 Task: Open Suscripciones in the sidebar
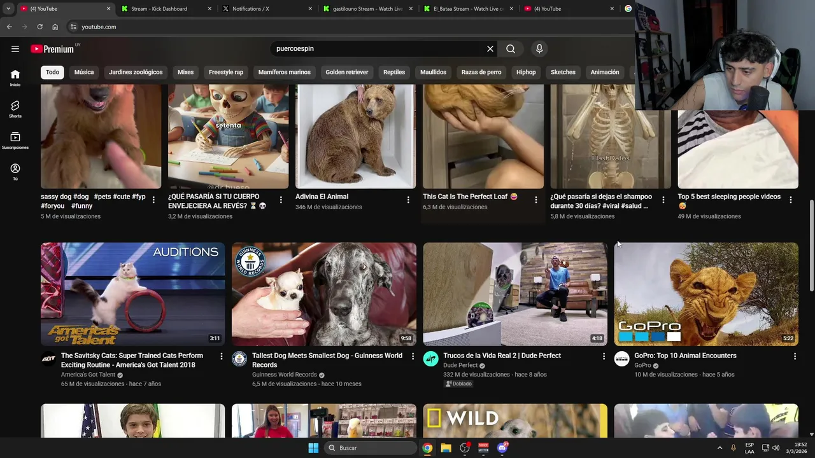[15, 141]
